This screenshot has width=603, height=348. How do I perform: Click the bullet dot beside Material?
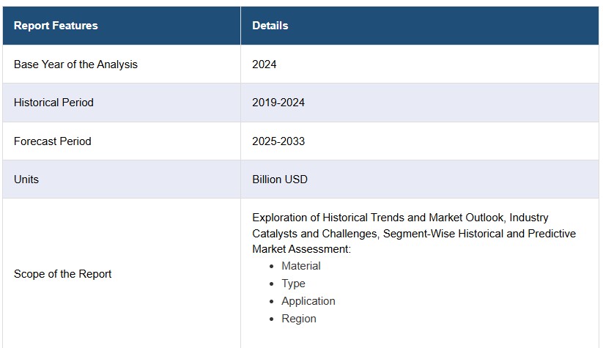[x=272, y=266]
